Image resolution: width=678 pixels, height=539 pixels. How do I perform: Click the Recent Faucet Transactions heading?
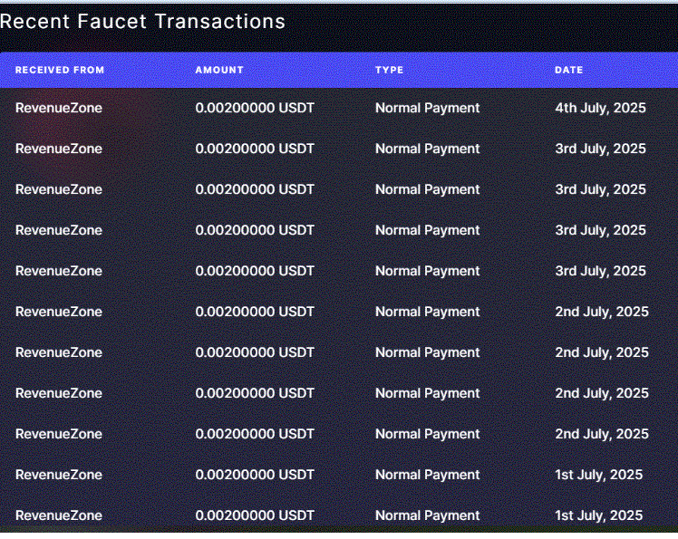coord(142,21)
